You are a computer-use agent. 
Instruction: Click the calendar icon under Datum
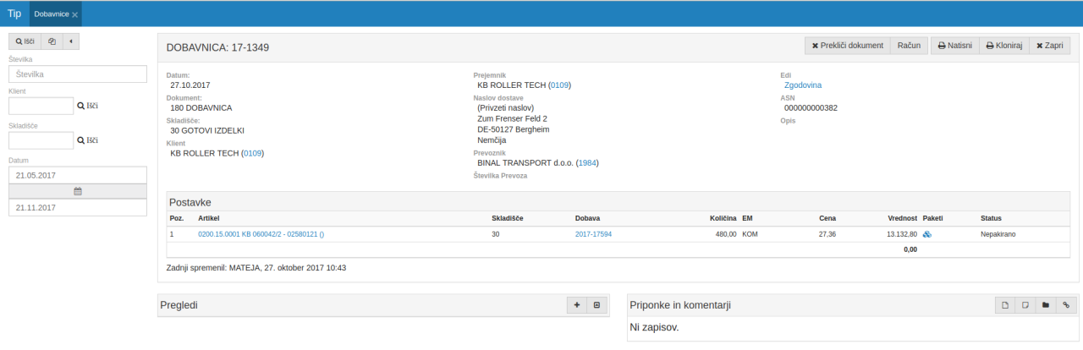(x=78, y=191)
